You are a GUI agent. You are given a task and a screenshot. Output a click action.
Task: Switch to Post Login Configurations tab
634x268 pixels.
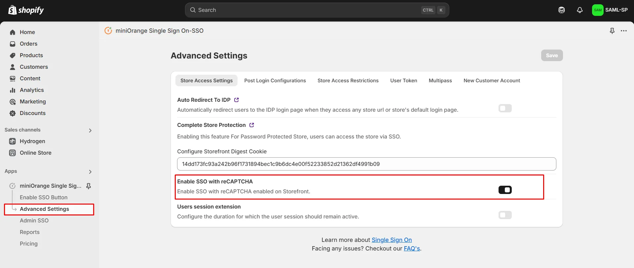tap(275, 81)
